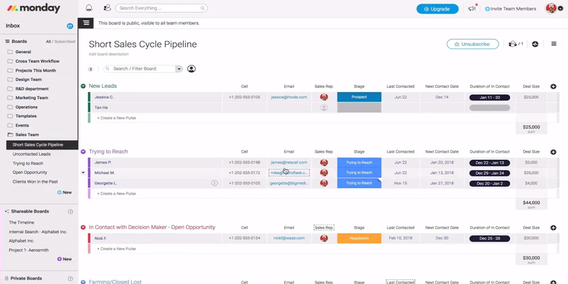Screen dimensions: 568x284
Task: Add column to New Leads group
Action: click(x=553, y=87)
